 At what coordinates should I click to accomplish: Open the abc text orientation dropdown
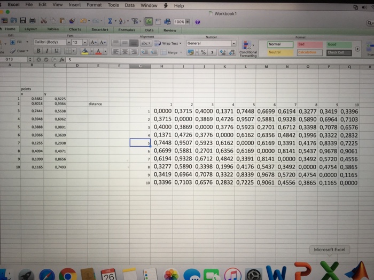(x=146, y=43)
